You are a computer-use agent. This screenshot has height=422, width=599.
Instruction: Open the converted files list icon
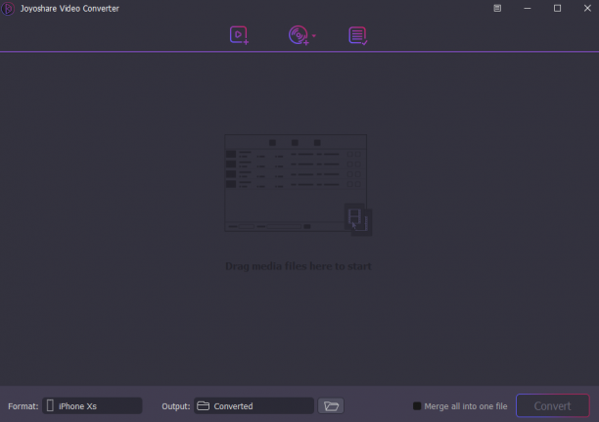click(x=358, y=35)
